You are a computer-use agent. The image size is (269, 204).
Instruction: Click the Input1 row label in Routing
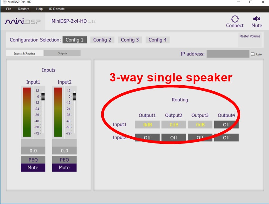click(119, 124)
